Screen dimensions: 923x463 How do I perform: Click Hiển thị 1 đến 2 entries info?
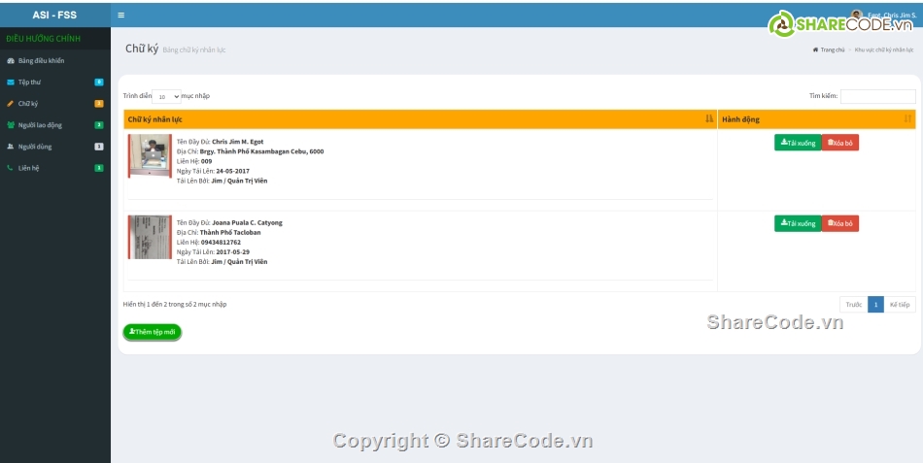175,305
